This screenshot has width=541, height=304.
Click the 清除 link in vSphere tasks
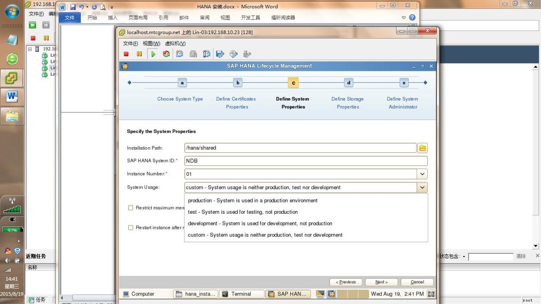(x=521, y=256)
